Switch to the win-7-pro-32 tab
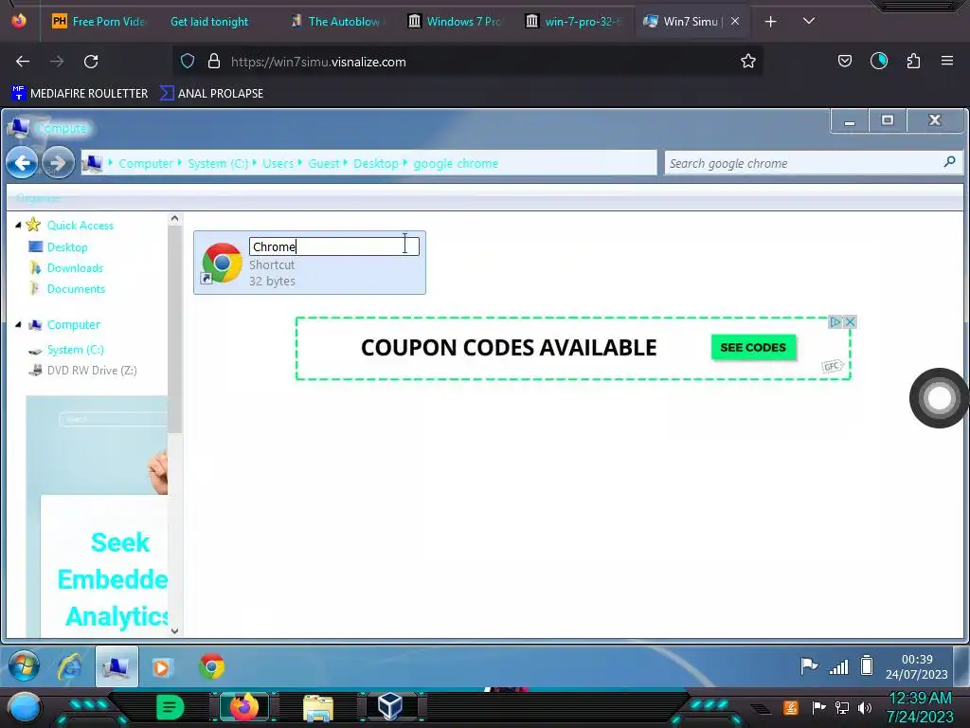The image size is (970, 728). [x=573, y=22]
